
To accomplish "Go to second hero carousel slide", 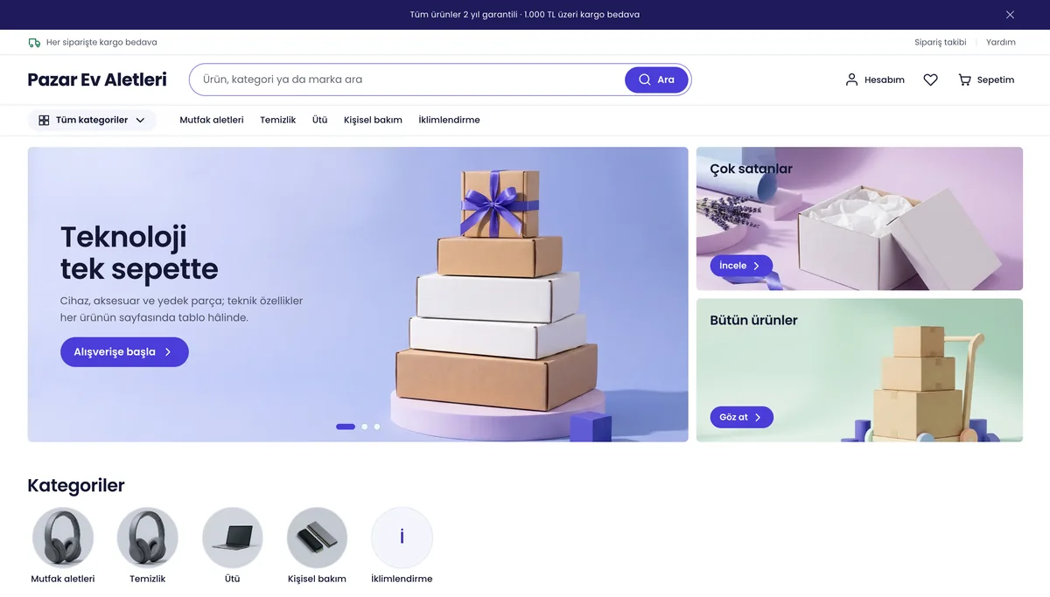I will (364, 427).
